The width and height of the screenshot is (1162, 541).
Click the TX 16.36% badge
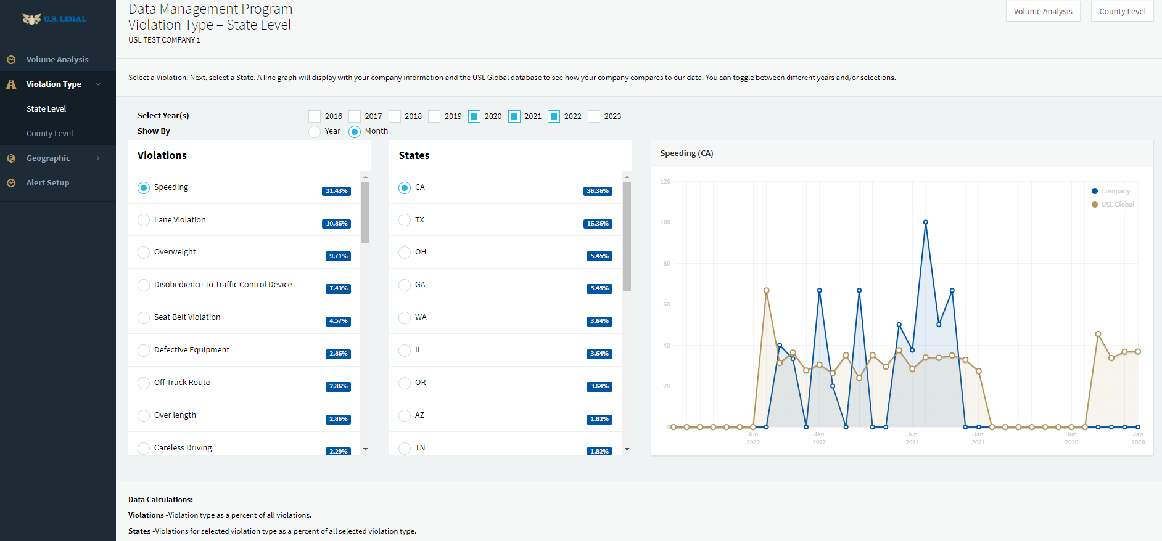[598, 224]
